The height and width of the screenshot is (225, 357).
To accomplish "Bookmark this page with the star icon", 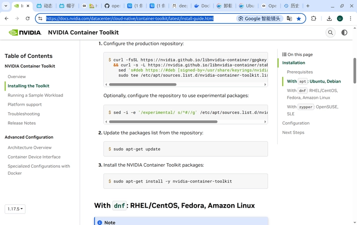I will pos(298,18).
